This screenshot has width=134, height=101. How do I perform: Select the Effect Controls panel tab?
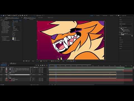coord(12,17)
